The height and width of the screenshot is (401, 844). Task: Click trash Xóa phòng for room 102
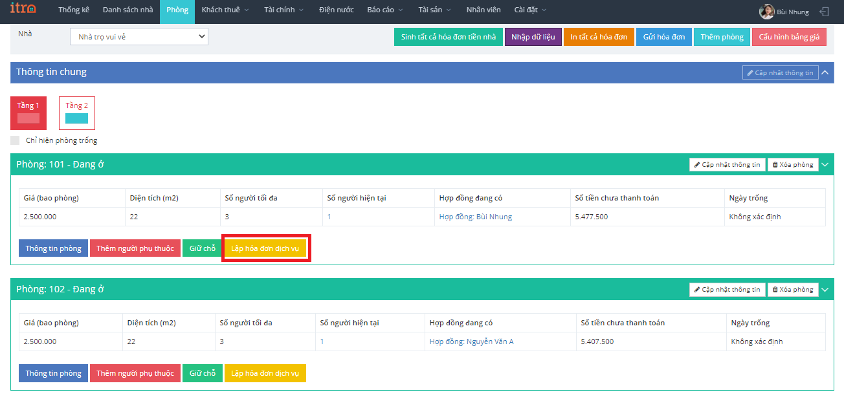click(x=793, y=290)
